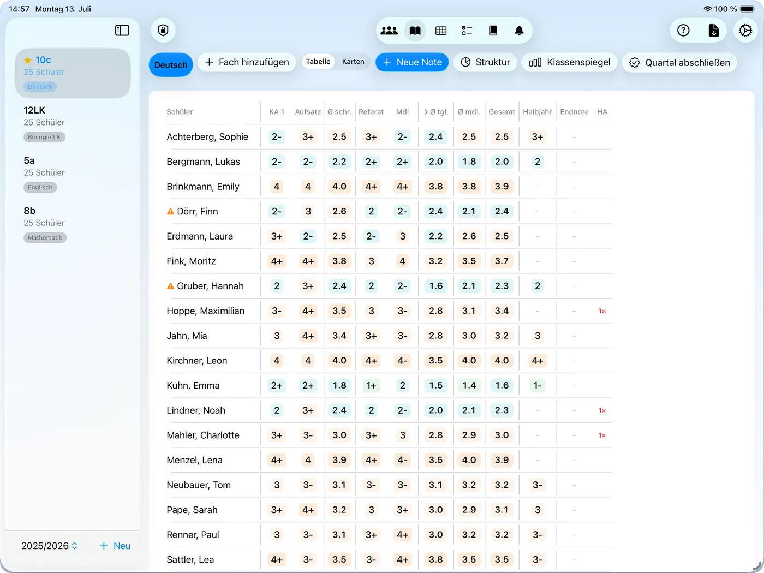The height and width of the screenshot is (573, 764).
Task: Click the Halbjahr column header
Action: (x=538, y=112)
